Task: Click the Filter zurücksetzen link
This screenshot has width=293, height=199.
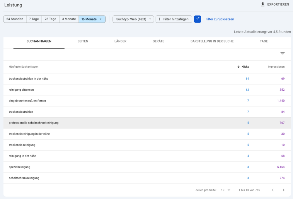Action: tap(220, 19)
